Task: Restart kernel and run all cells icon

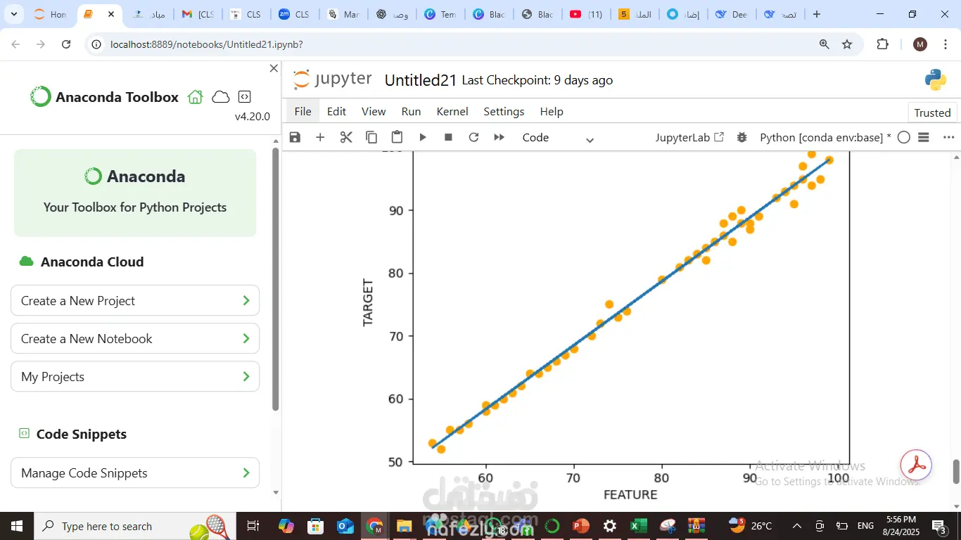Action: [x=499, y=137]
